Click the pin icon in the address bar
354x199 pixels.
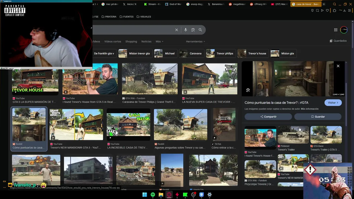pyautogui.click(x=312, y=11)
